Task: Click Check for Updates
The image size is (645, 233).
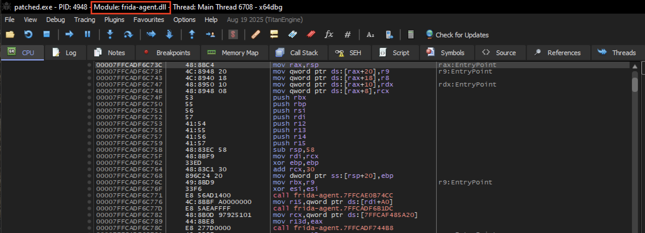Action: pos(457,35)
